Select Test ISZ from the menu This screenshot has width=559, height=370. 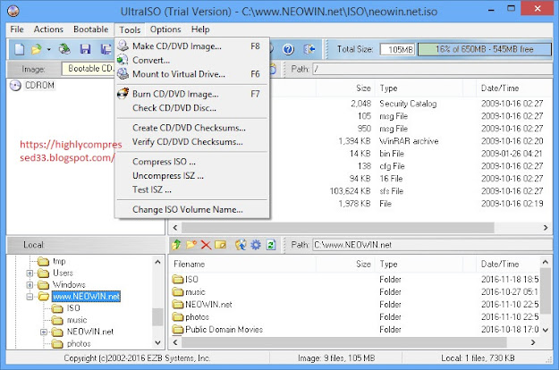(x=191, y=189)
